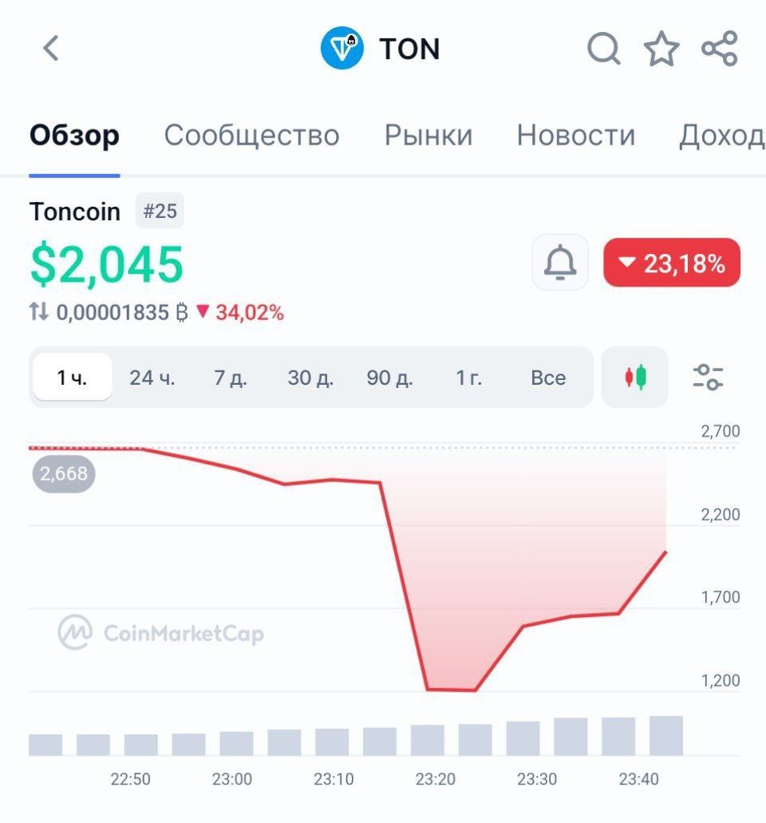Screen dimensions: 766x823
Task: Toggle the red 23,18% change badge
Action: click(x=672, y=263)
